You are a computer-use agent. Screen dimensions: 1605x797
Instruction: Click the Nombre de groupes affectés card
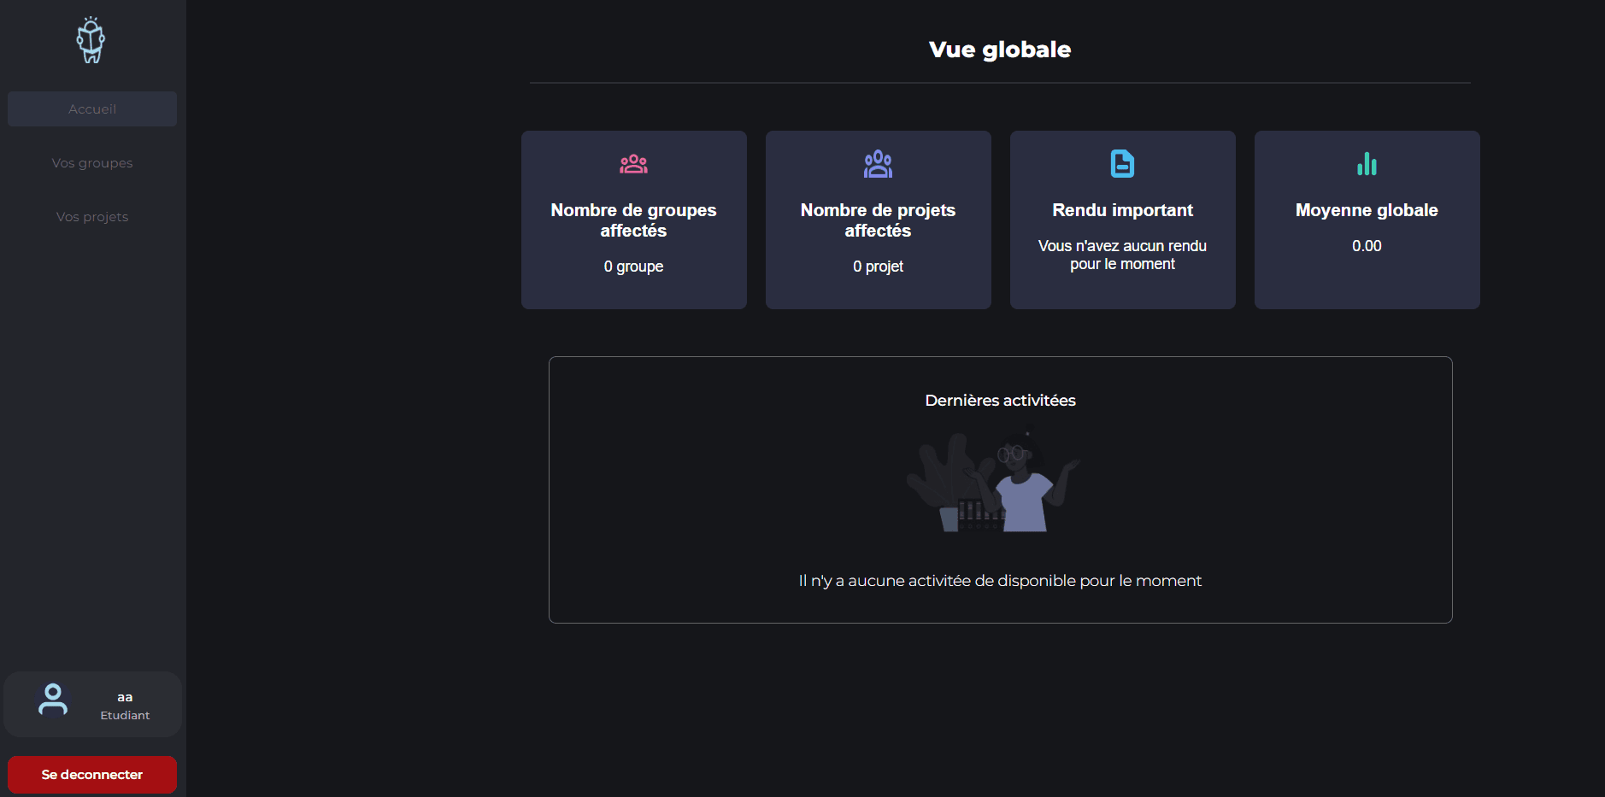[633, 220]
